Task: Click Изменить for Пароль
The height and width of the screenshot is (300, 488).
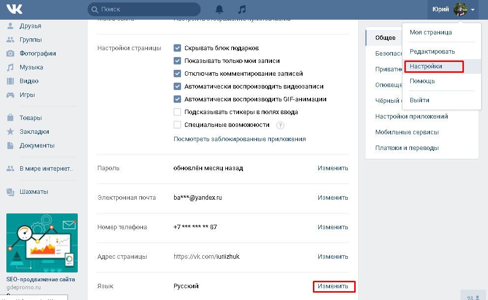Action: (333, 168)
